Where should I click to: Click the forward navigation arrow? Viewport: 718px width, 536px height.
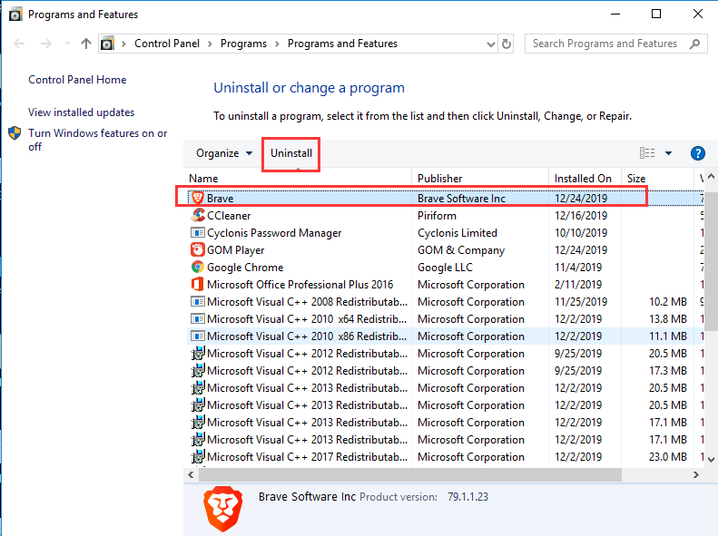point(45,44)
